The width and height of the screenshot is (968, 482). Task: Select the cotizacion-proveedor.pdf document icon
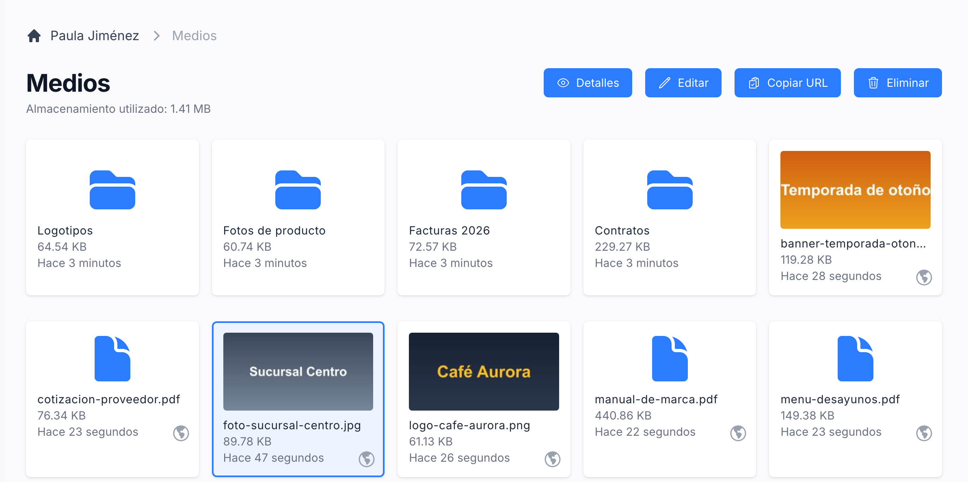point(112,359)
